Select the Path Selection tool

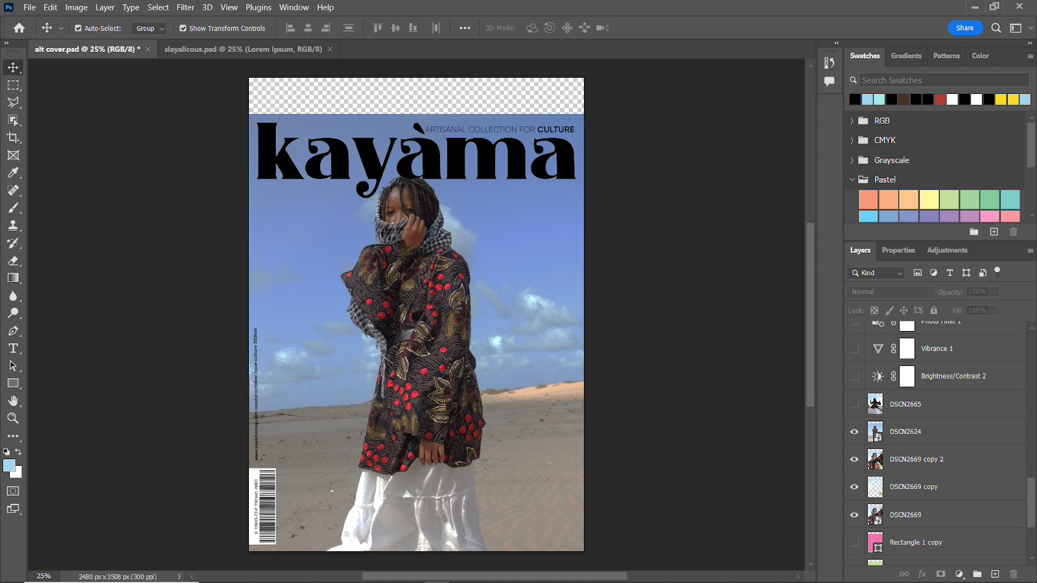[13, 365]
